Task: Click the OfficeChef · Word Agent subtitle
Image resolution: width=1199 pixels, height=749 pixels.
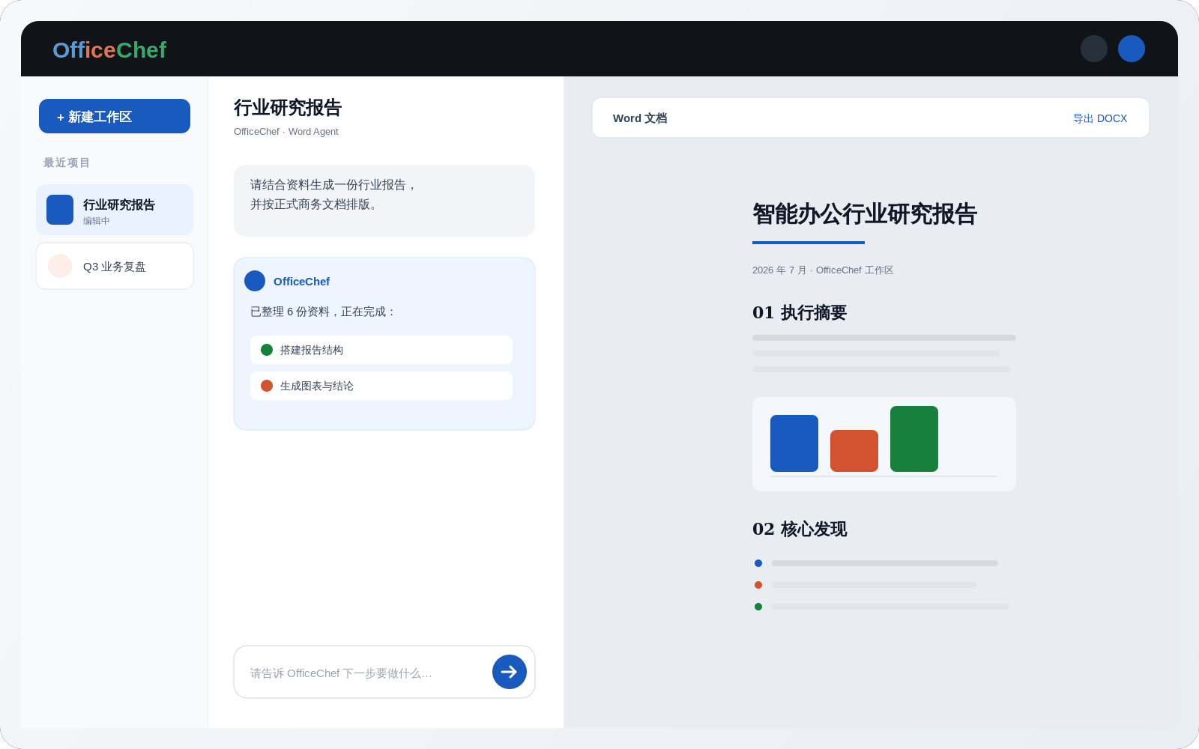Action: [x=286, y=132]
